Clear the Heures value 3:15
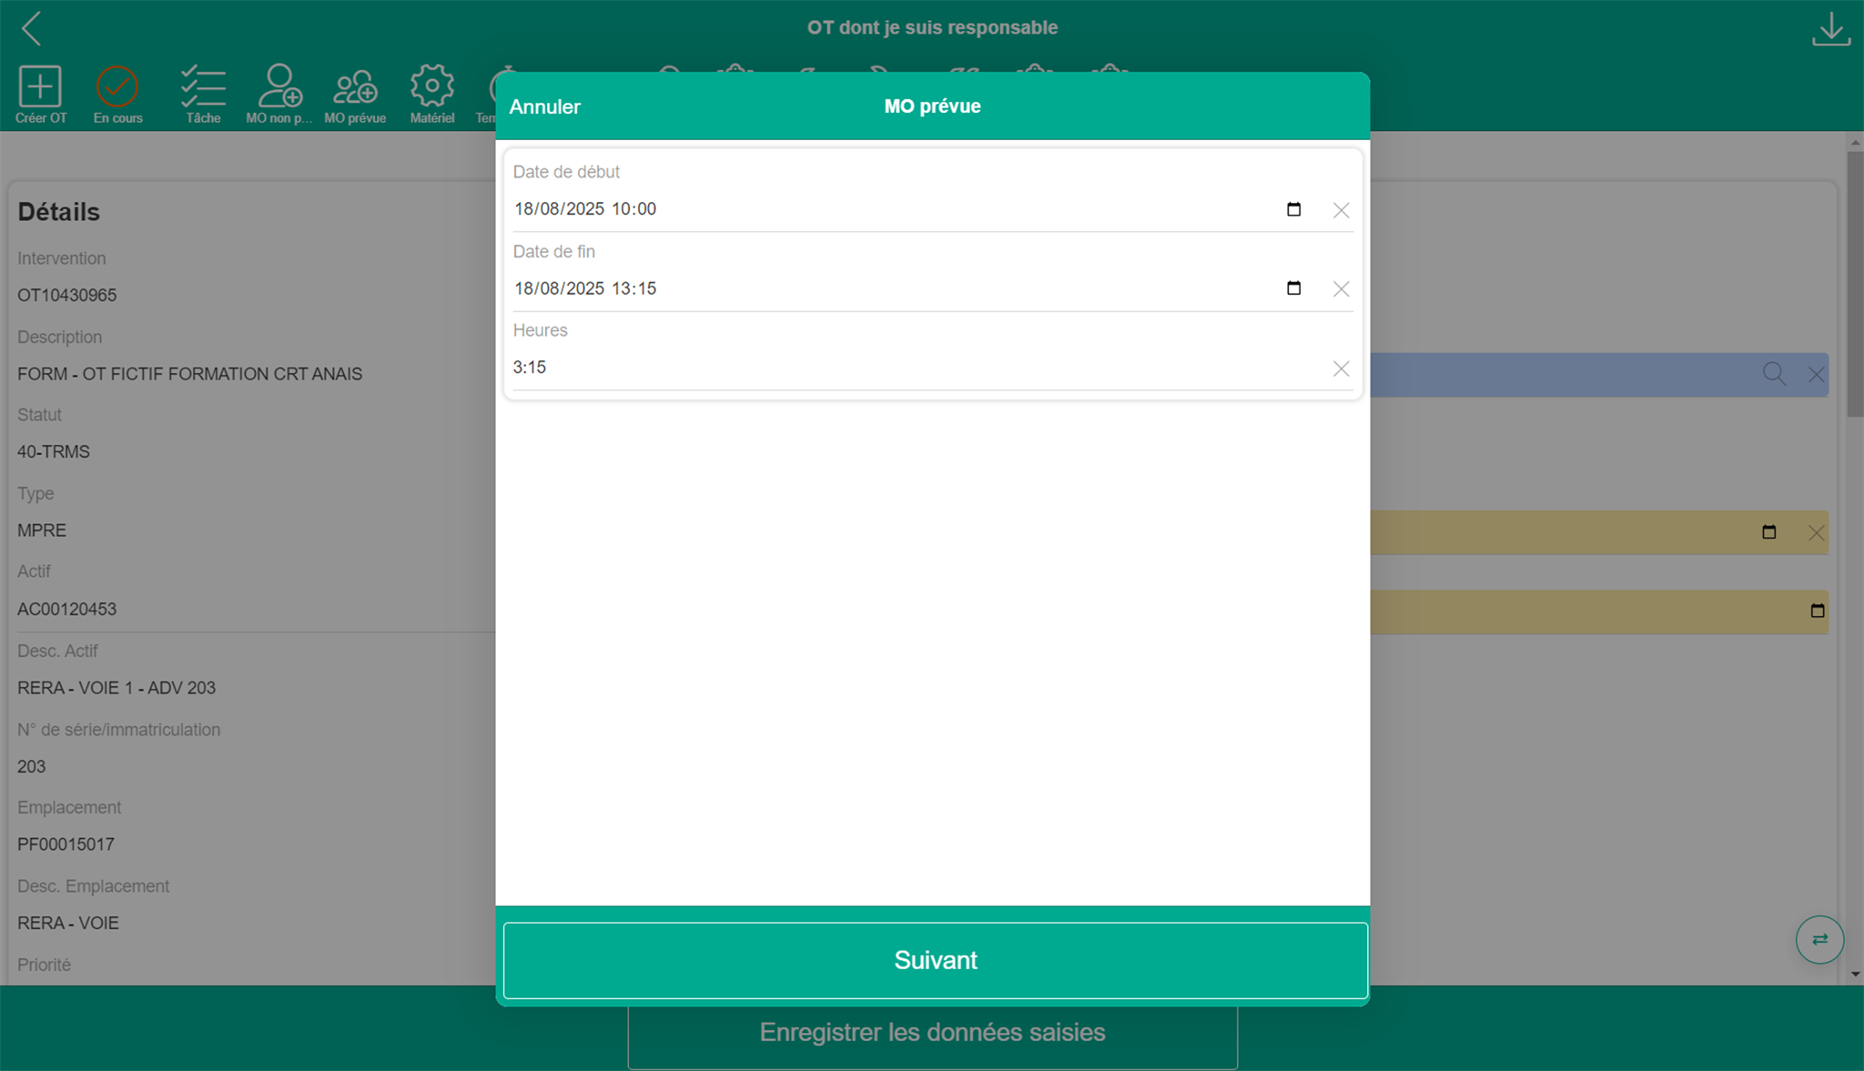The image size is (1864, 1071). [1341, 369]
